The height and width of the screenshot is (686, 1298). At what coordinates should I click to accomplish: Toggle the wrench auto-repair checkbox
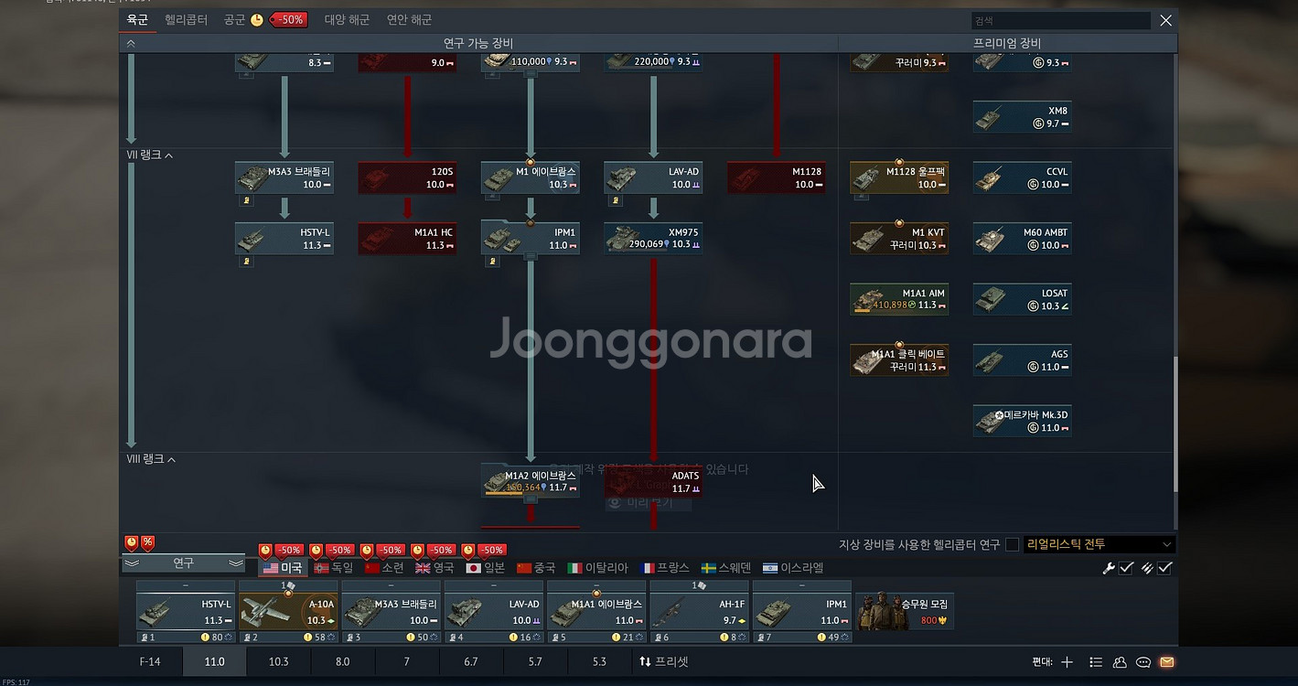tap(1126, 568)
